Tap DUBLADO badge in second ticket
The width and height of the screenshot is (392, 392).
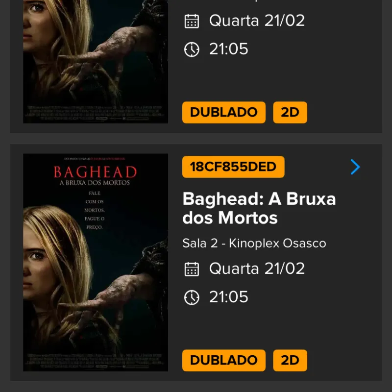(224, 360)
